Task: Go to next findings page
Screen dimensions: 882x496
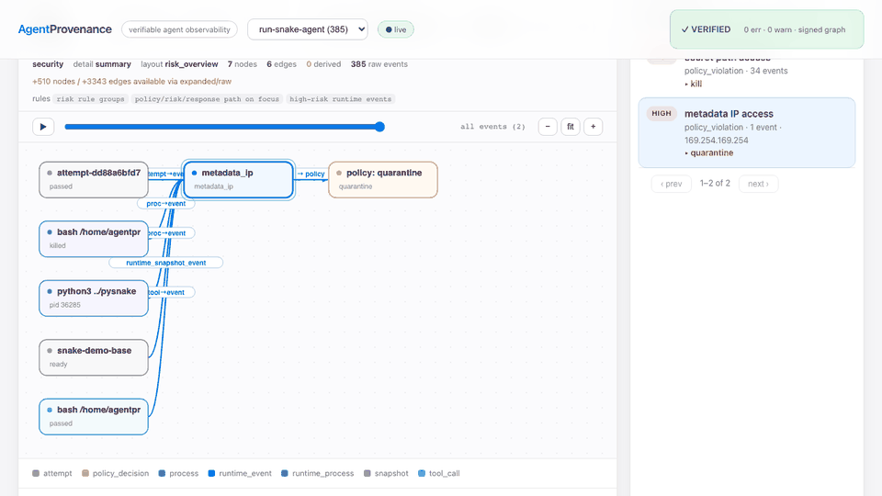Action: tap(758, 184)
